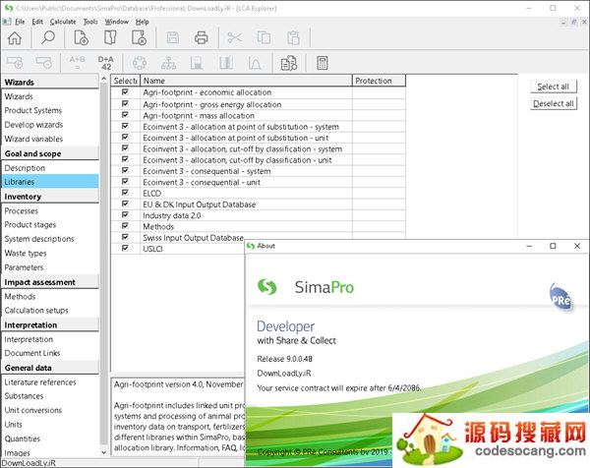Open Product stages in the sidebar
This screenshot has width=590, height=468.
pyautogui.click(x=30, y=224)
